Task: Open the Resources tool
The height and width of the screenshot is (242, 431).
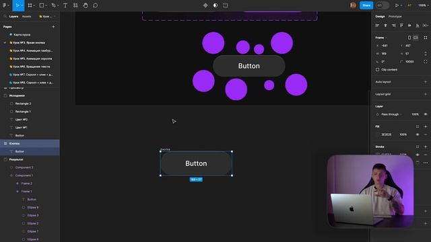Action: click(x=75, y=5)
